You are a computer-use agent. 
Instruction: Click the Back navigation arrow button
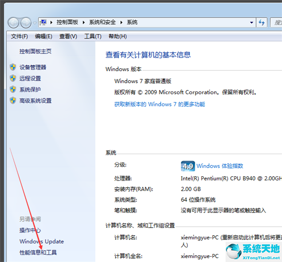coord(13,23)
